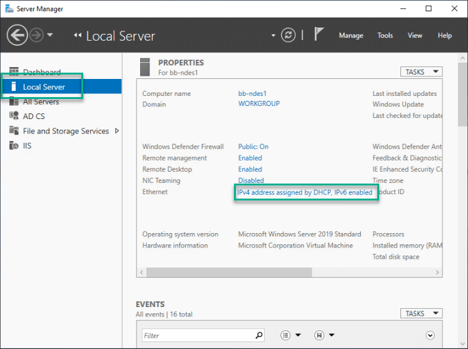
Task: Expand File and Storage Services arrow
Action: [117, 130]
